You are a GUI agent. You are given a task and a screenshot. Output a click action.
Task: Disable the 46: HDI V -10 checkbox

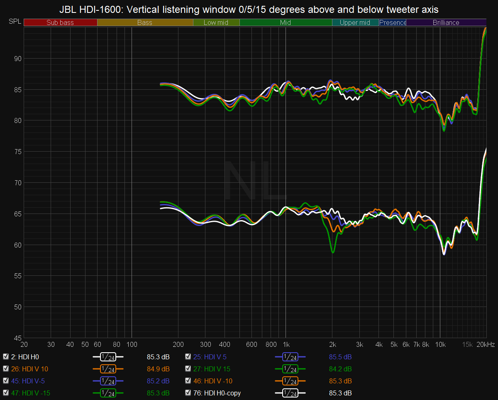(188, 380)
